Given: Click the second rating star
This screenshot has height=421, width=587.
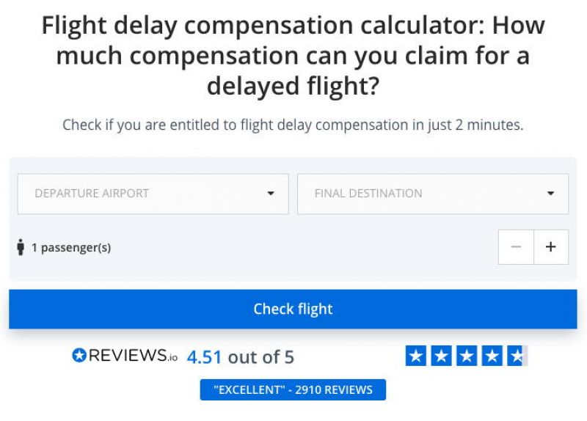Looking at the screenshot, I should click(441, 356).
